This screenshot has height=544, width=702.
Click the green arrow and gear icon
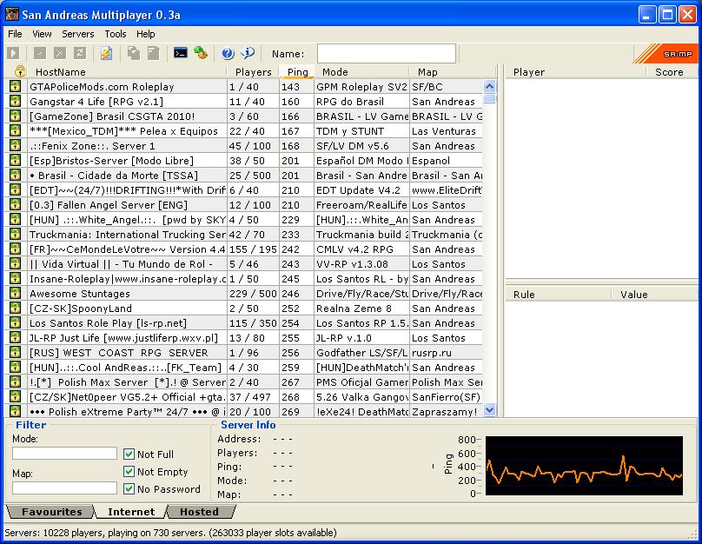click(x=201, y=53)
